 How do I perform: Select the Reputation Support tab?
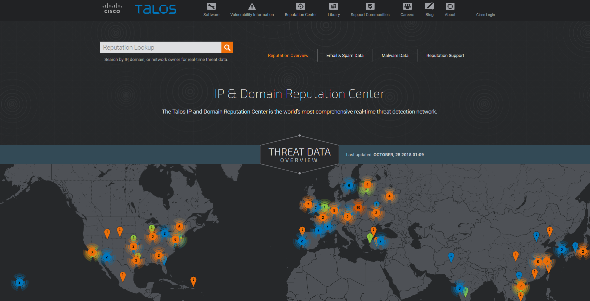[x=445, y=56]
